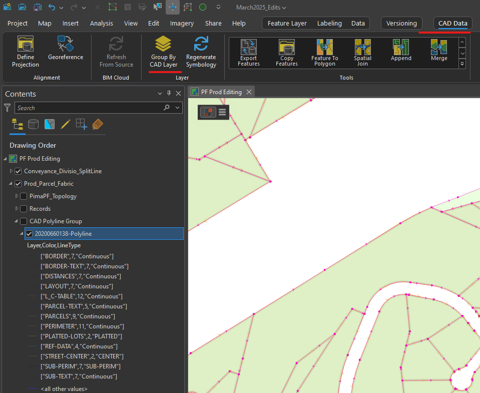Expand the Records layer
This screenshot has height=393, width=480.
(x=16, y=208)
